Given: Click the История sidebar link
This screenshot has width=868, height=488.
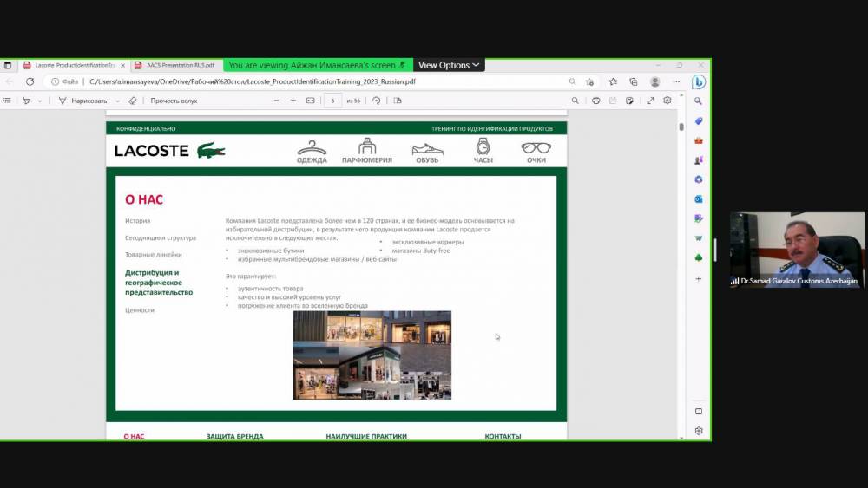Looking at the screenshot, I should click(x=137, y=220).
